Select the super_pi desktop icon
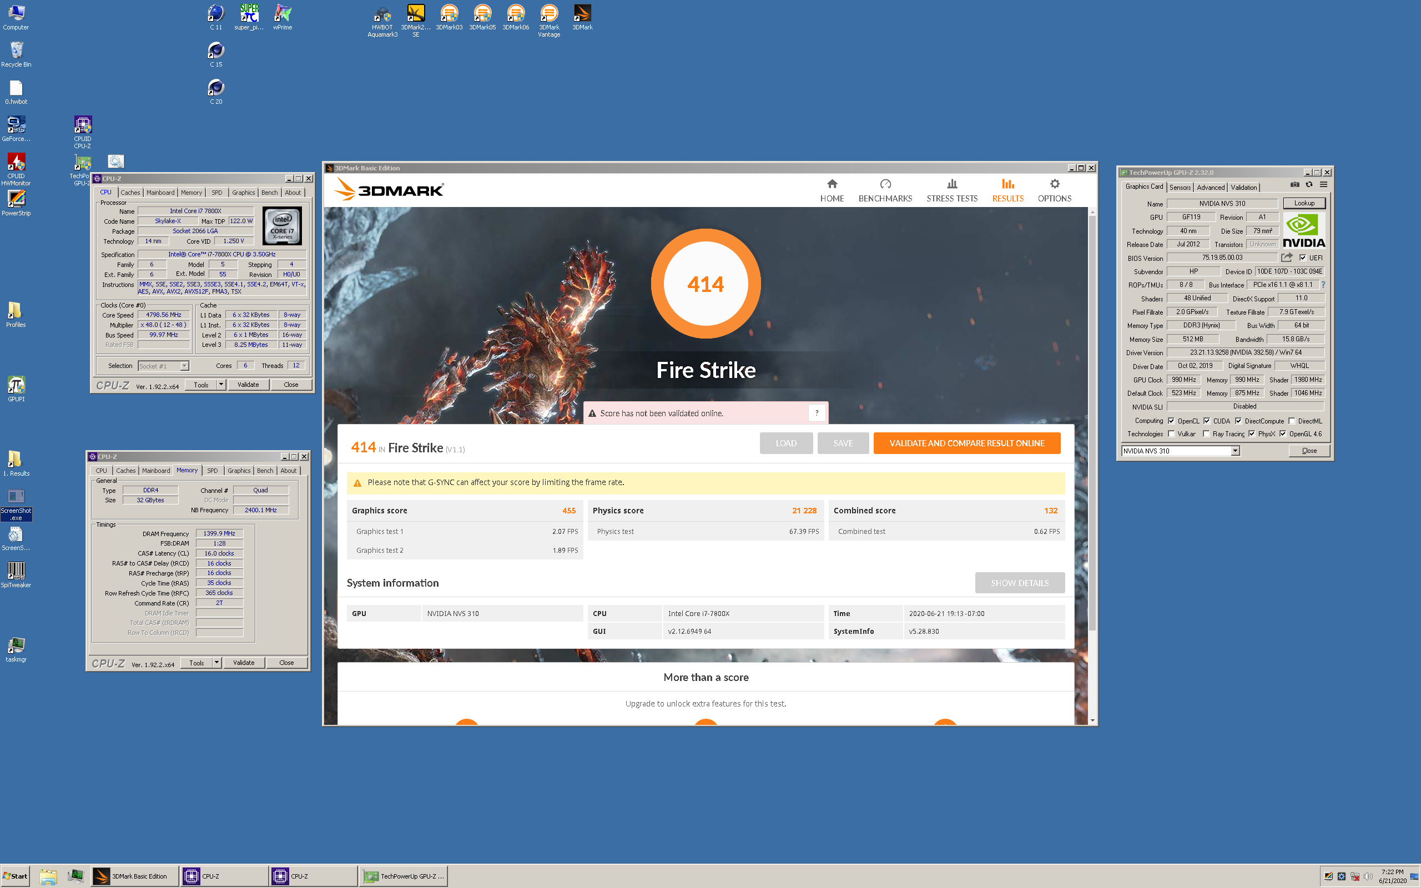The height and width of the screenshot is (888, 1421). pos(249,18)
